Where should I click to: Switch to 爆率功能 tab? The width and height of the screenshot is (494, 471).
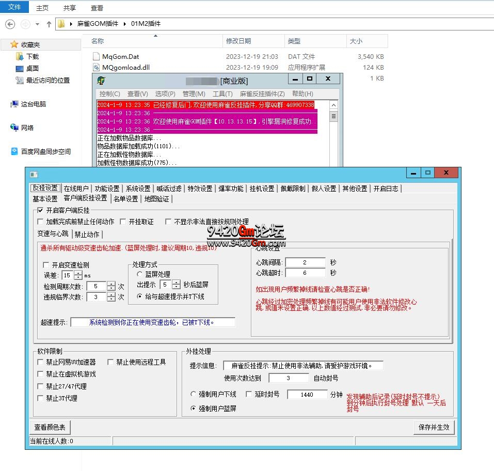click(231, 189)
